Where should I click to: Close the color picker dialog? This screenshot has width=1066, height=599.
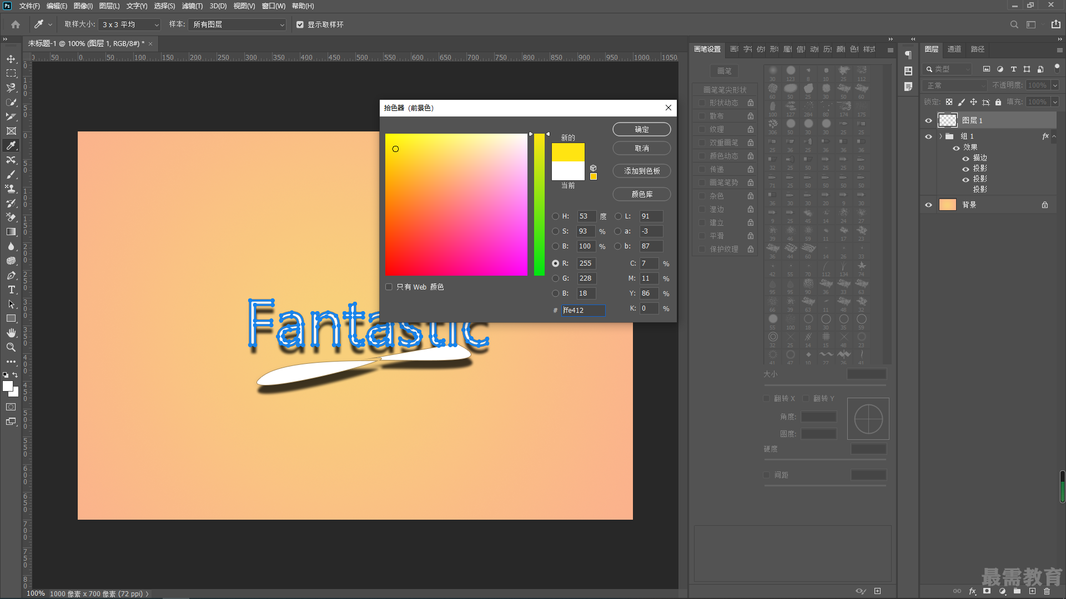668,108
